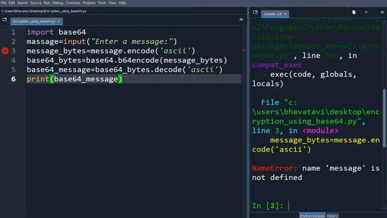Open the File menu
The width and height of the screenshot is (387, 218).
pos(4,2)
